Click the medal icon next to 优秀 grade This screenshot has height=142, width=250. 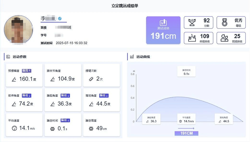pyautogui.click(x=225, y=22)
